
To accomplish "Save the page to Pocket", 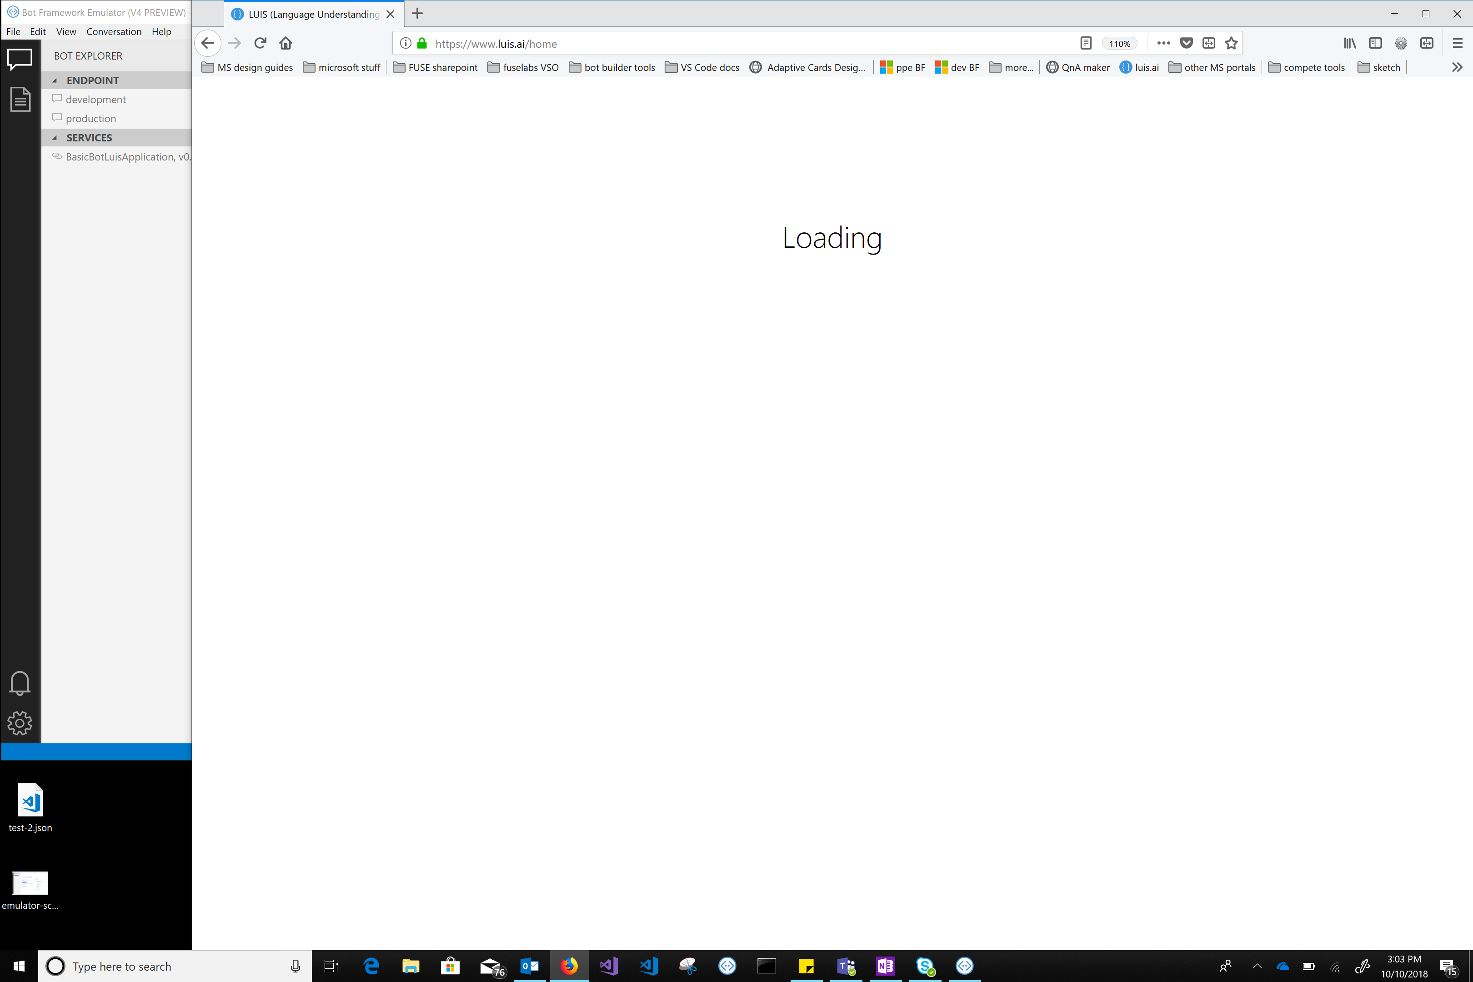I will pyautogui.click(x=1187, y=43).
